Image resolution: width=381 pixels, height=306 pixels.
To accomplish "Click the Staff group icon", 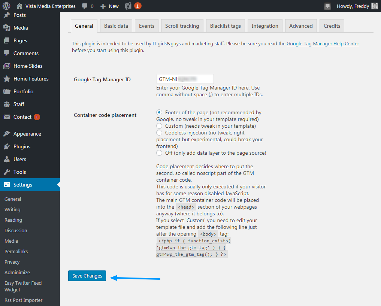I will pyautogui.click(x=7, y=104).
